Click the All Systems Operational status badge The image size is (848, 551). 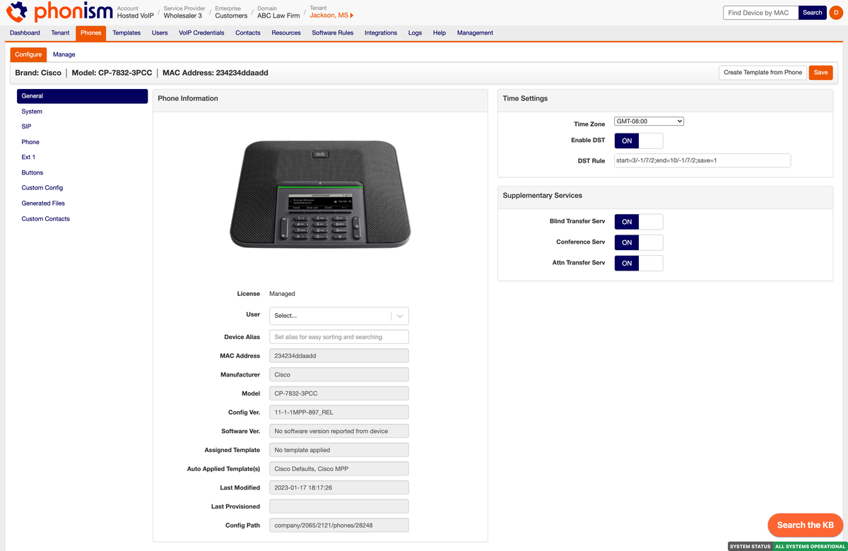810,547
